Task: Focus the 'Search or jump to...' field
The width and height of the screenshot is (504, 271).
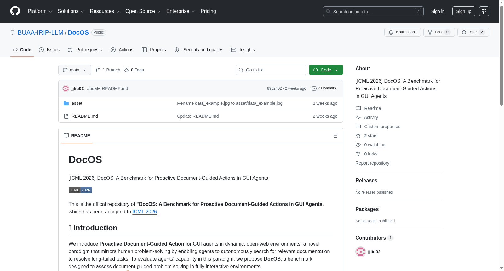Action: point(373,11)
